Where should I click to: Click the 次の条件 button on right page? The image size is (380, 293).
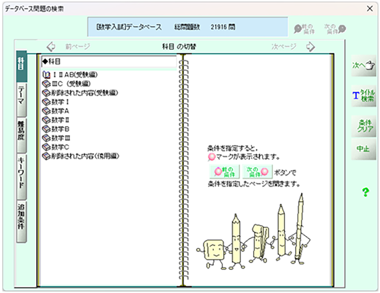pos(257,171)
